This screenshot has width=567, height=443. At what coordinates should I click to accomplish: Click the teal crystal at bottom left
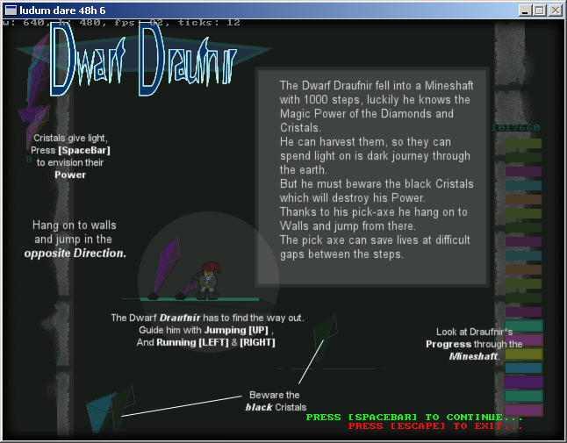tap(100, 413)
